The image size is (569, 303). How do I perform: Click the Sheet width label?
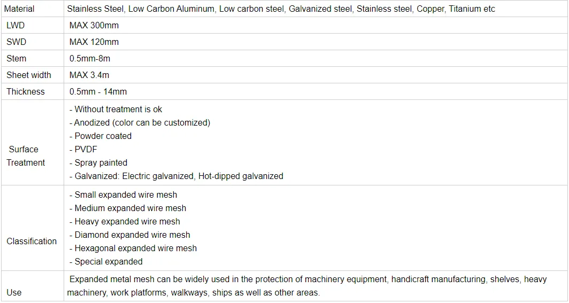29,75
